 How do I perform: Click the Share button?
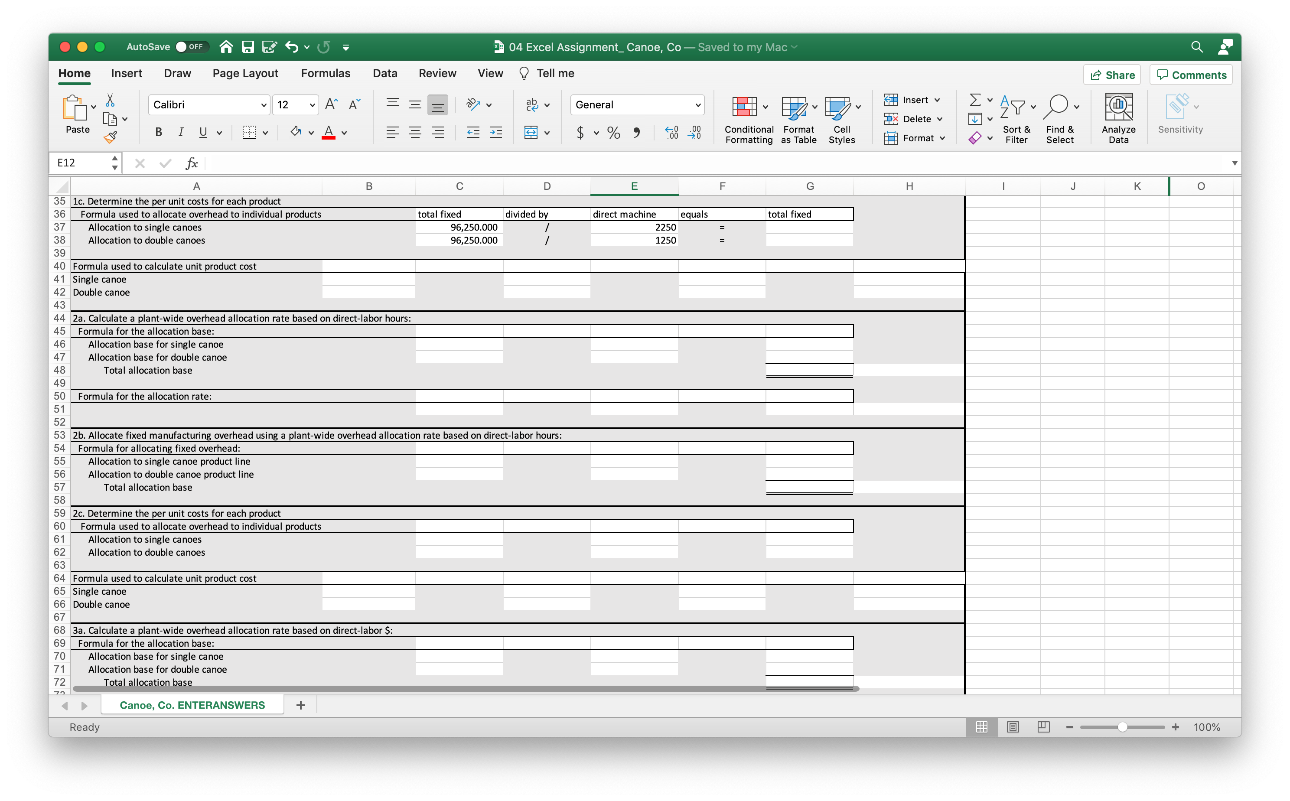[x=1111, y=74]
